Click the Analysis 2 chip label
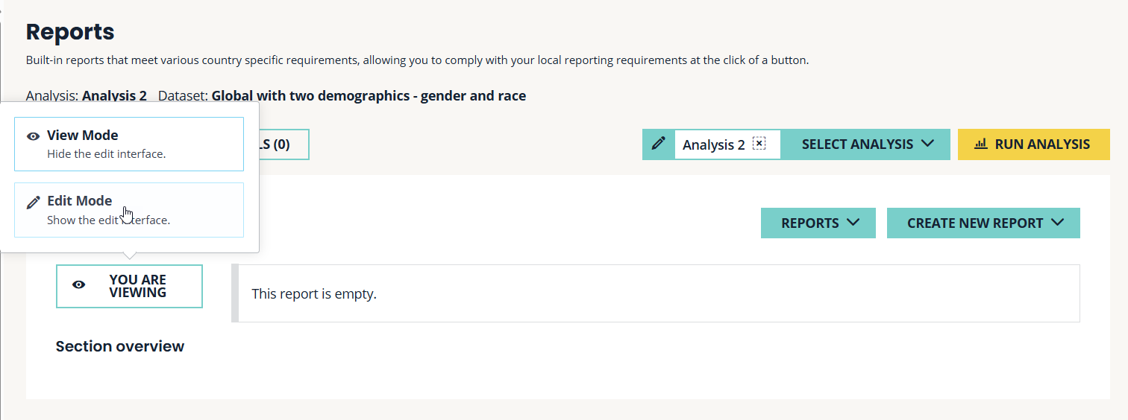Image resolution: width=1128 pixels, height=420 pixels. click(x=713, y=144)
